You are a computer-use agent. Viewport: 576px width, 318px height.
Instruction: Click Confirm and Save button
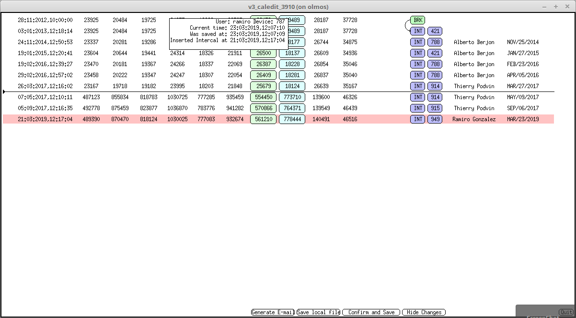point(371,312)
